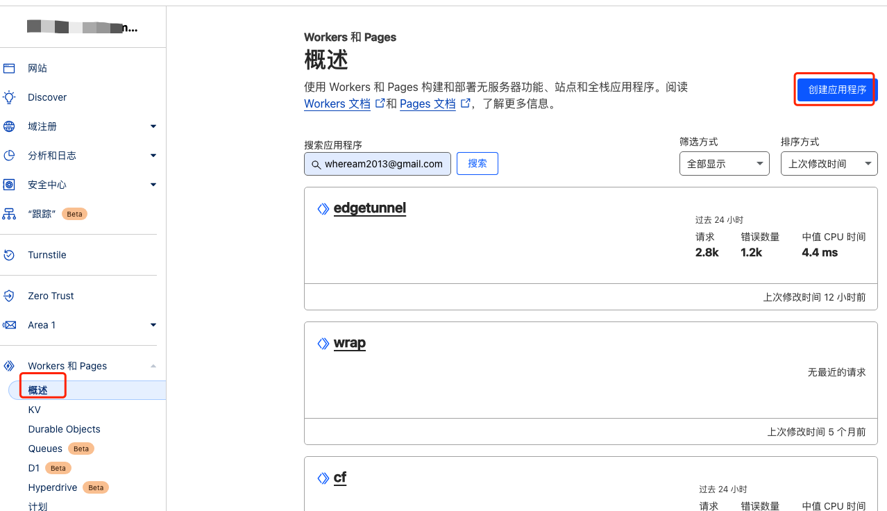This screenshot has height=511, width=887.
Task: Open D1 in the sidebar
Action: (x=34, y=468)
